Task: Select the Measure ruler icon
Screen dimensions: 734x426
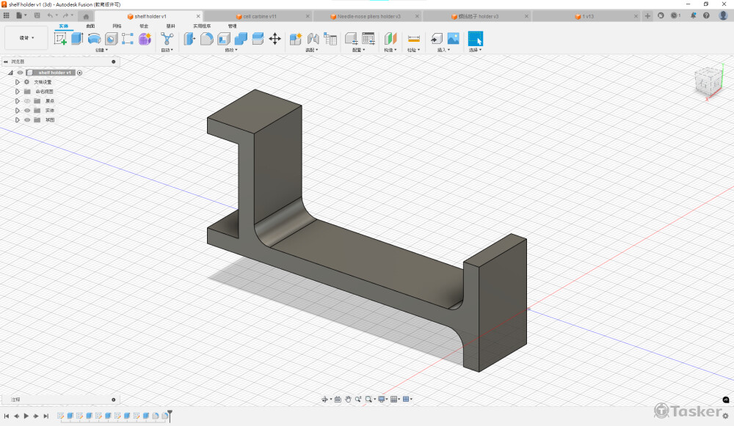Action: (x=414, y=39)
